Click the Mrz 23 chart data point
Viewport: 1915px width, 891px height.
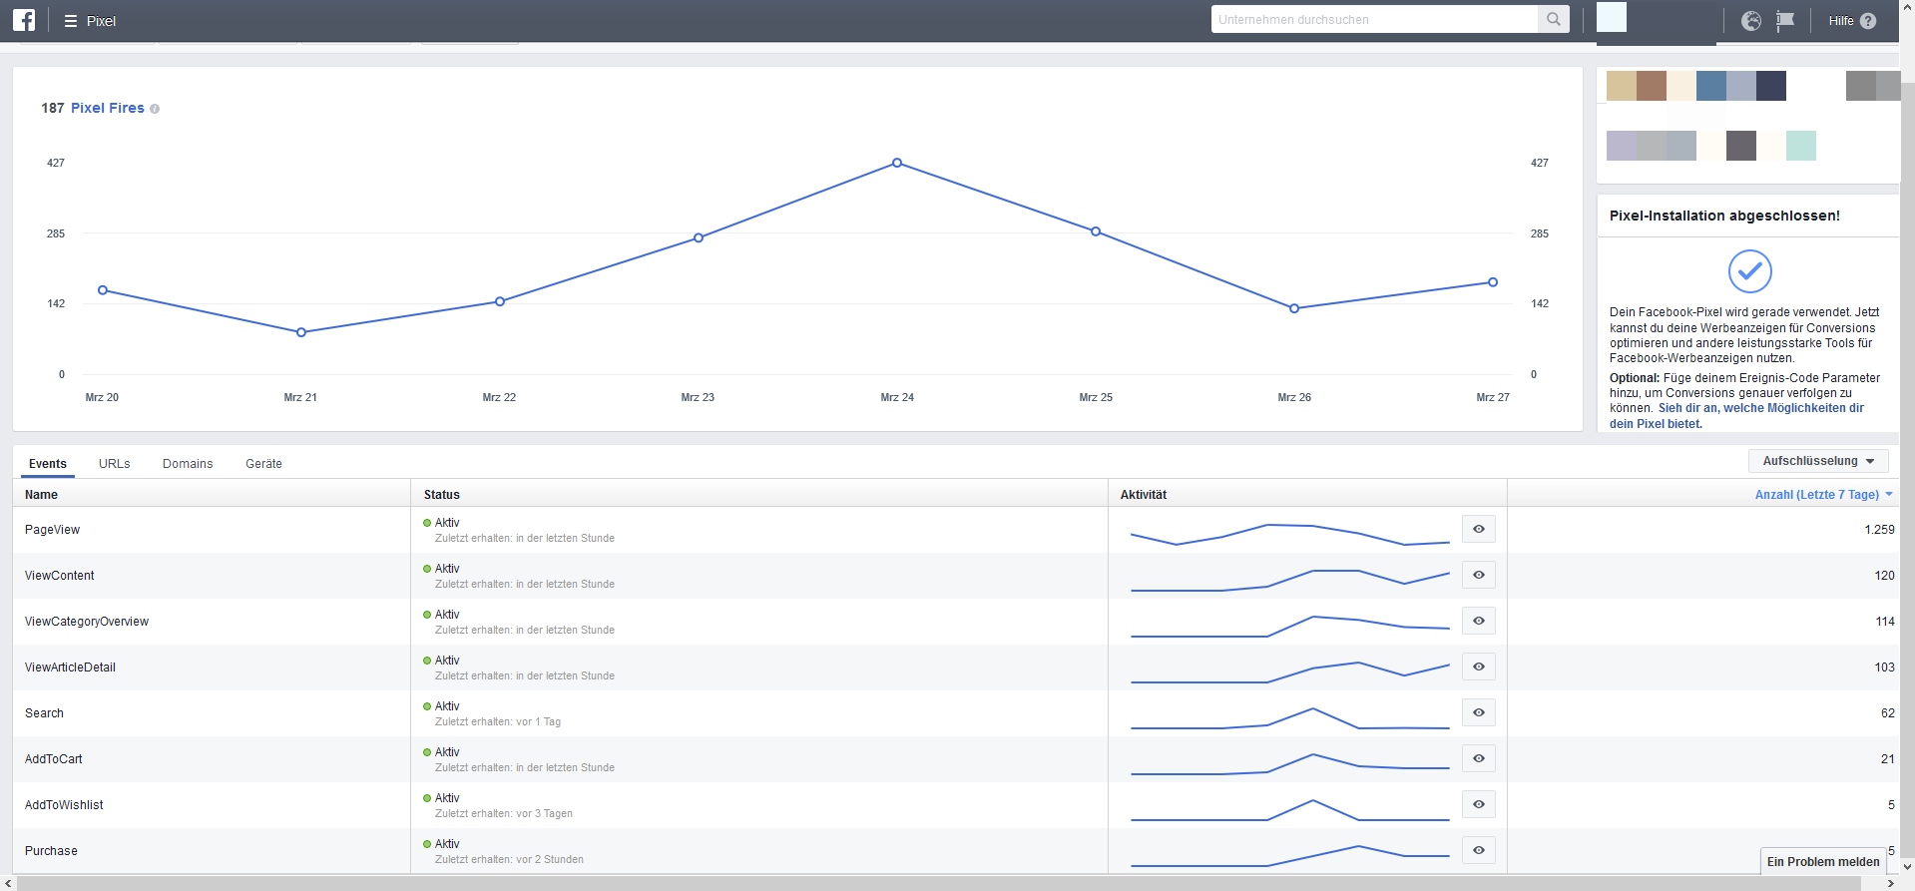click(x=699, y=237)
